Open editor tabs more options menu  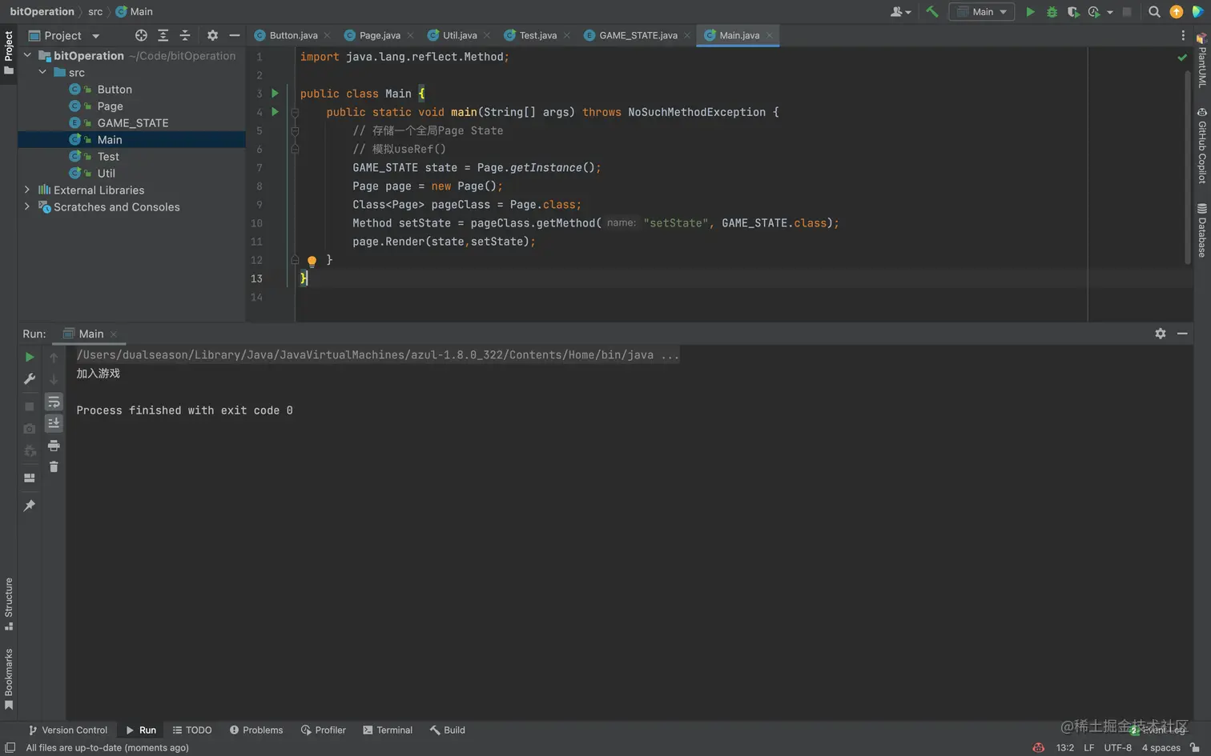click(x=1183, y=35)
